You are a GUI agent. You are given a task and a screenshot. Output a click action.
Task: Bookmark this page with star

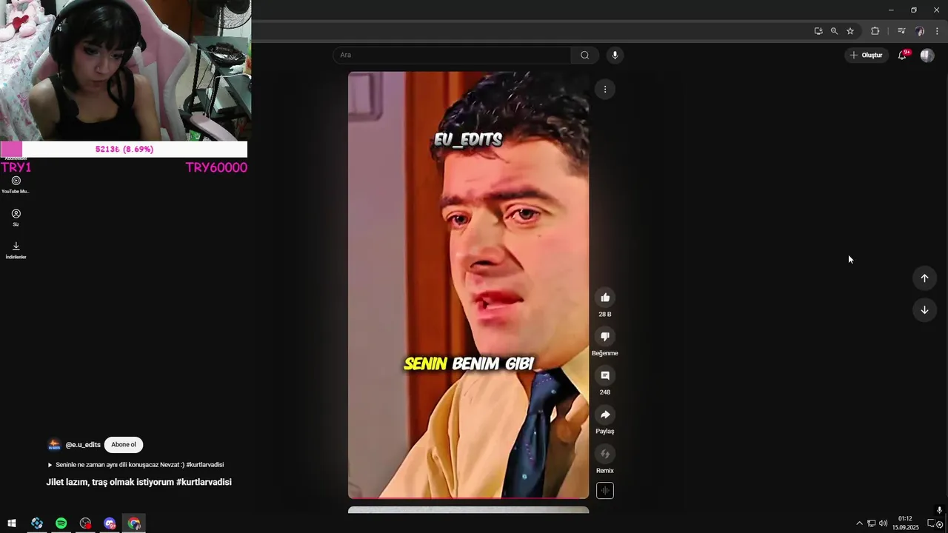point(850,31)
